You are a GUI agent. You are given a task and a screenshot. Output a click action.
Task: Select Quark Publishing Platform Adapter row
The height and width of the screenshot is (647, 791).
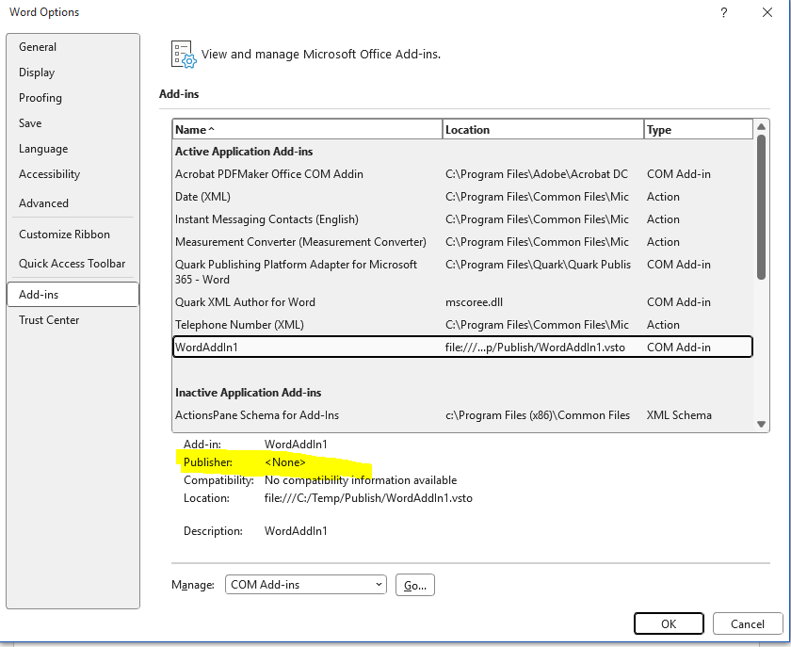point(462,272)
